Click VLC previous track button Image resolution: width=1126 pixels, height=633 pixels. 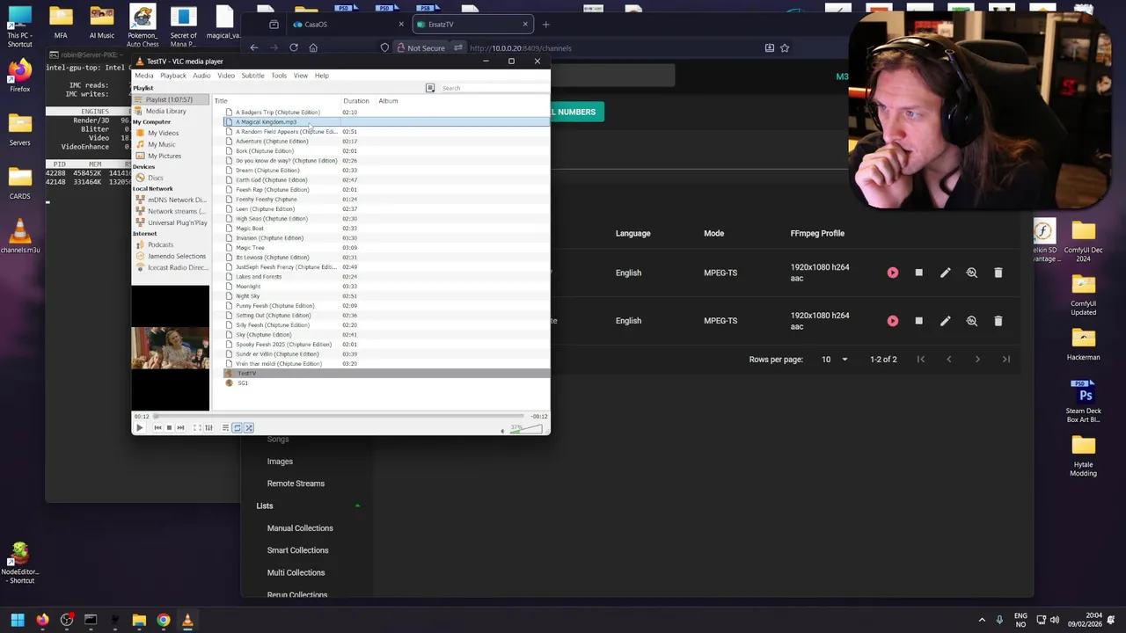(157, 428)
